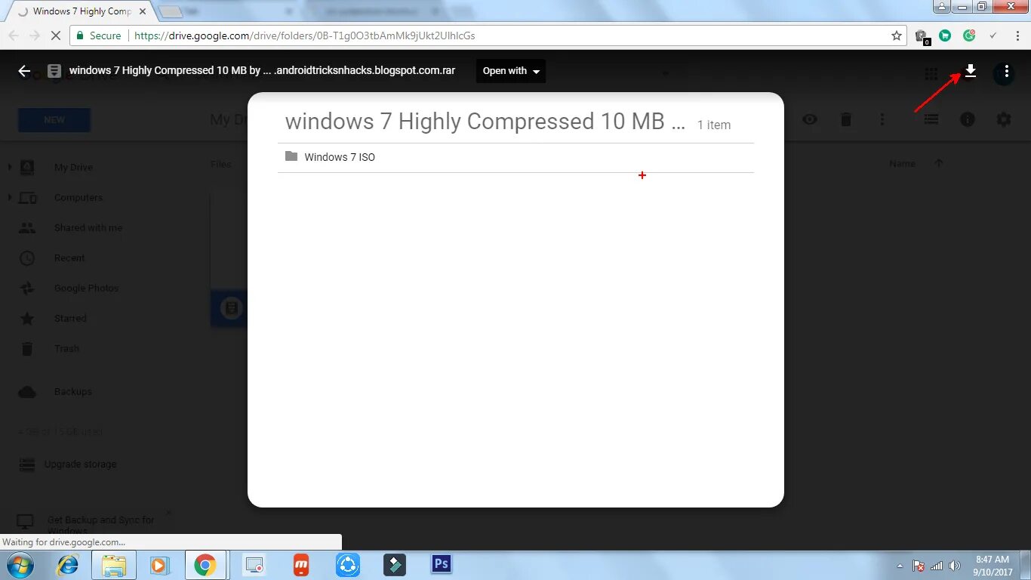Click the rar file name in the preview header

(x=262, y=70)
